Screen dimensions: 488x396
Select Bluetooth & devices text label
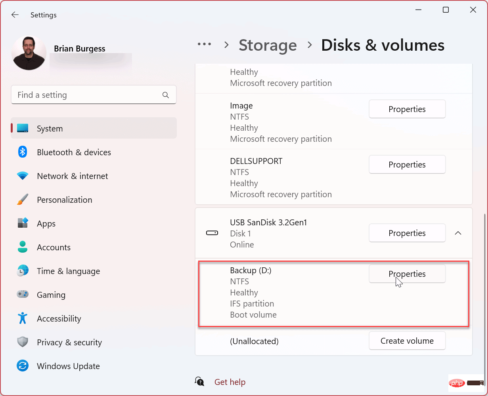click(x=74, y=152)
